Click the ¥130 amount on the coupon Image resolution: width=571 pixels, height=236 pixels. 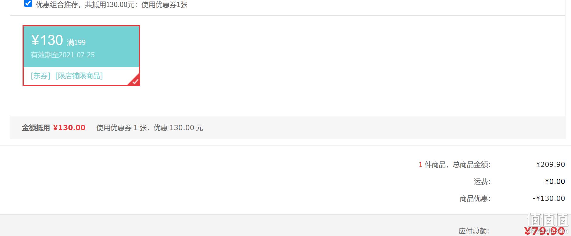click(x=47, y=40)
